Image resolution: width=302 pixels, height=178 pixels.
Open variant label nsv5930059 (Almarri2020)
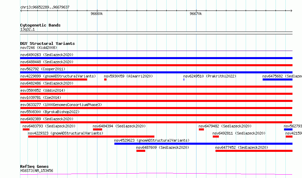(x=128, y=76)
